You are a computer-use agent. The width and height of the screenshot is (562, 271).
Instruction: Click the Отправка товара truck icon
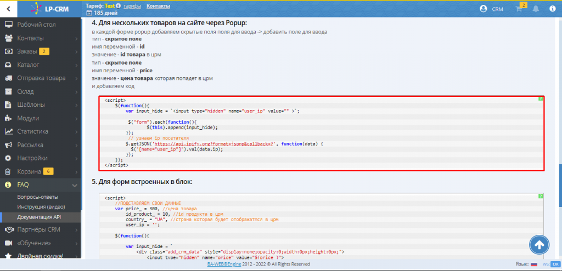click(9, 78)
